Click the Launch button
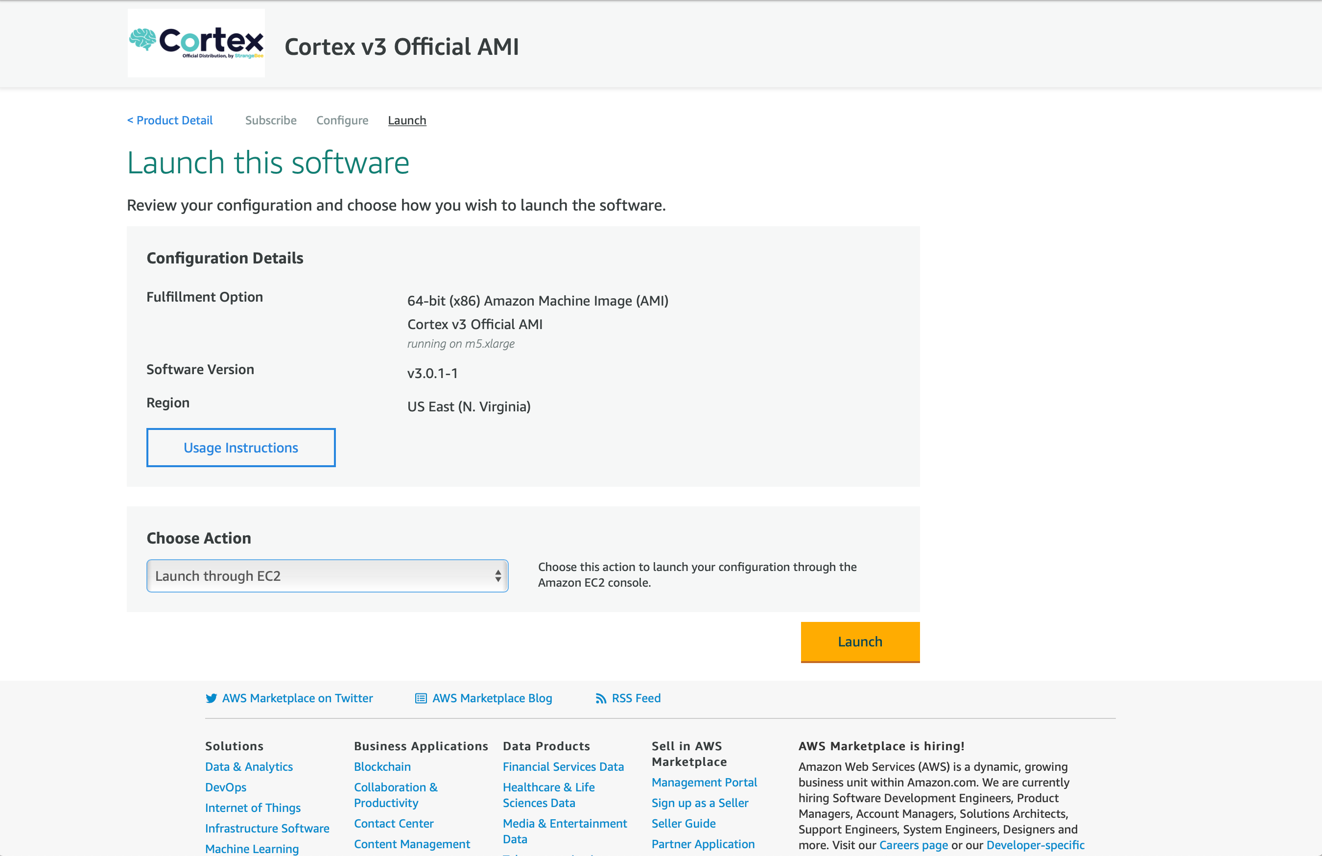 (860, 642)
